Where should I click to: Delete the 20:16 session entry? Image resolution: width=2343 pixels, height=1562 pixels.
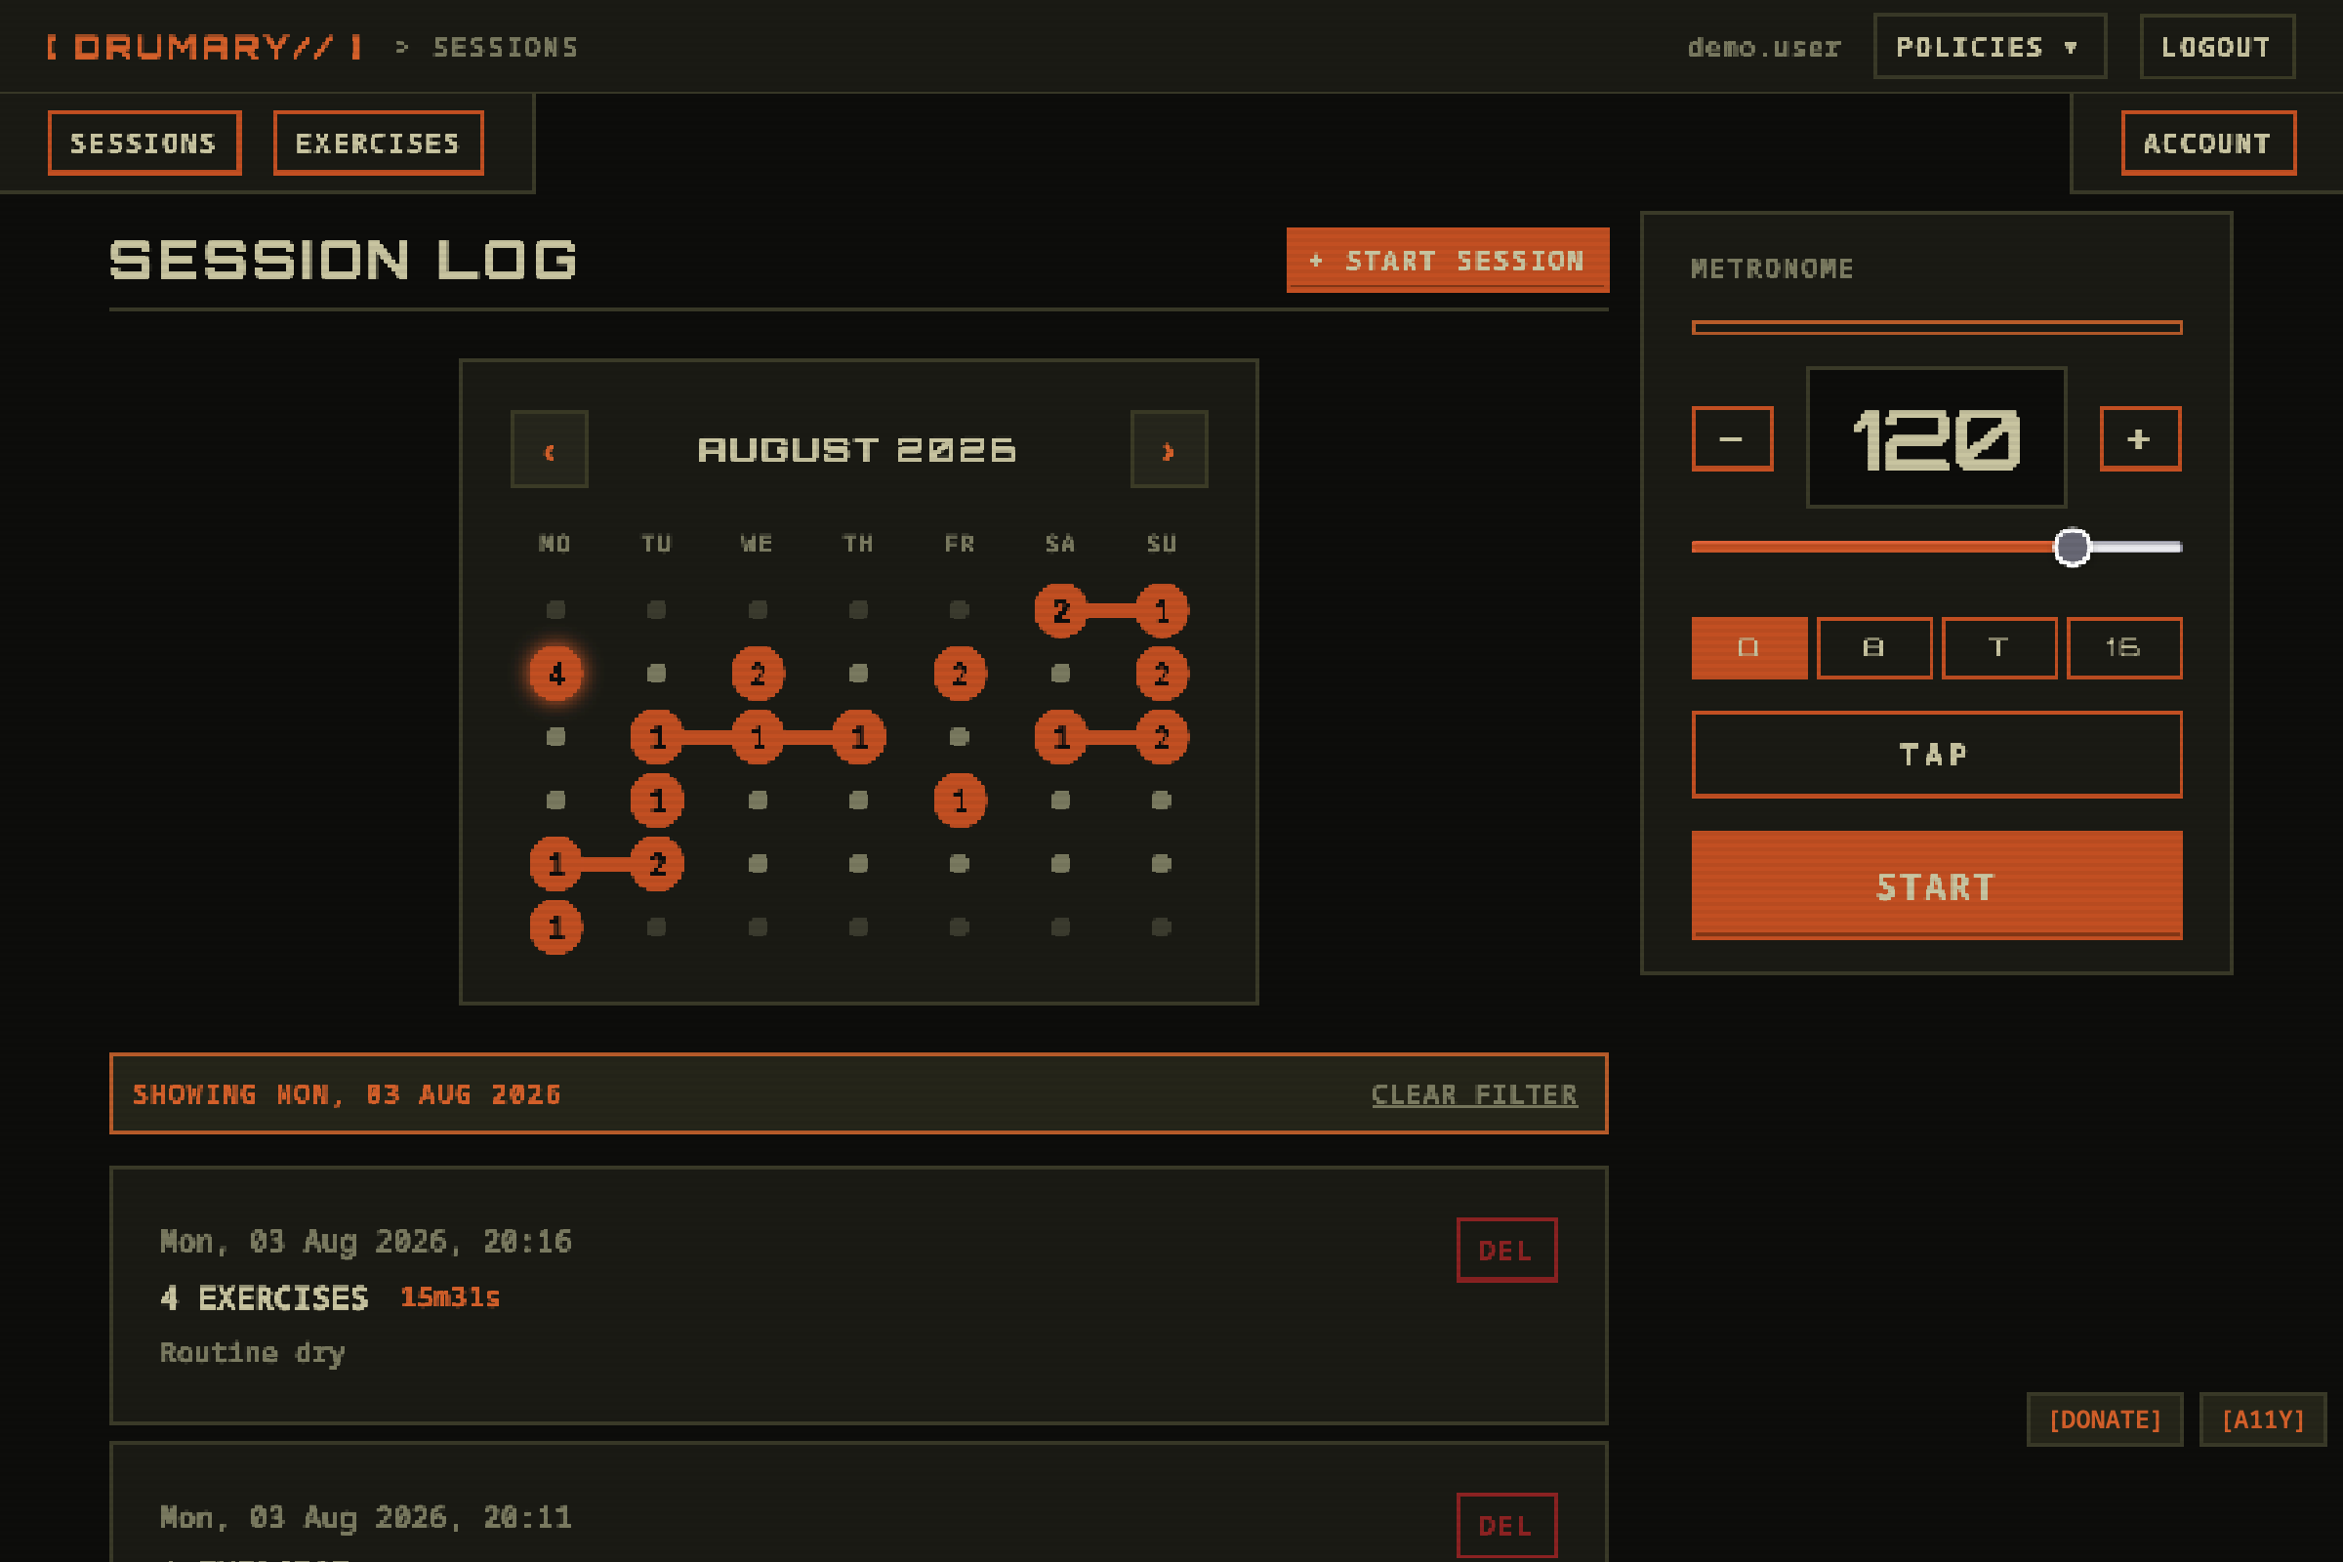coord(1506,1251)
